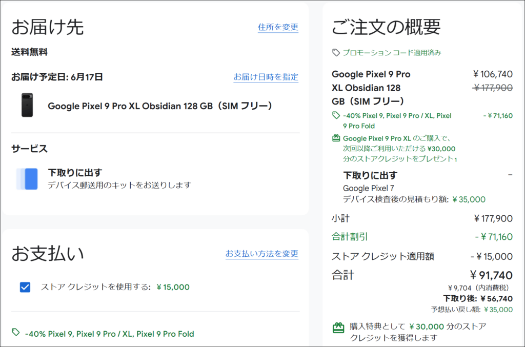Click the 送料無料 label

[29, 52]
